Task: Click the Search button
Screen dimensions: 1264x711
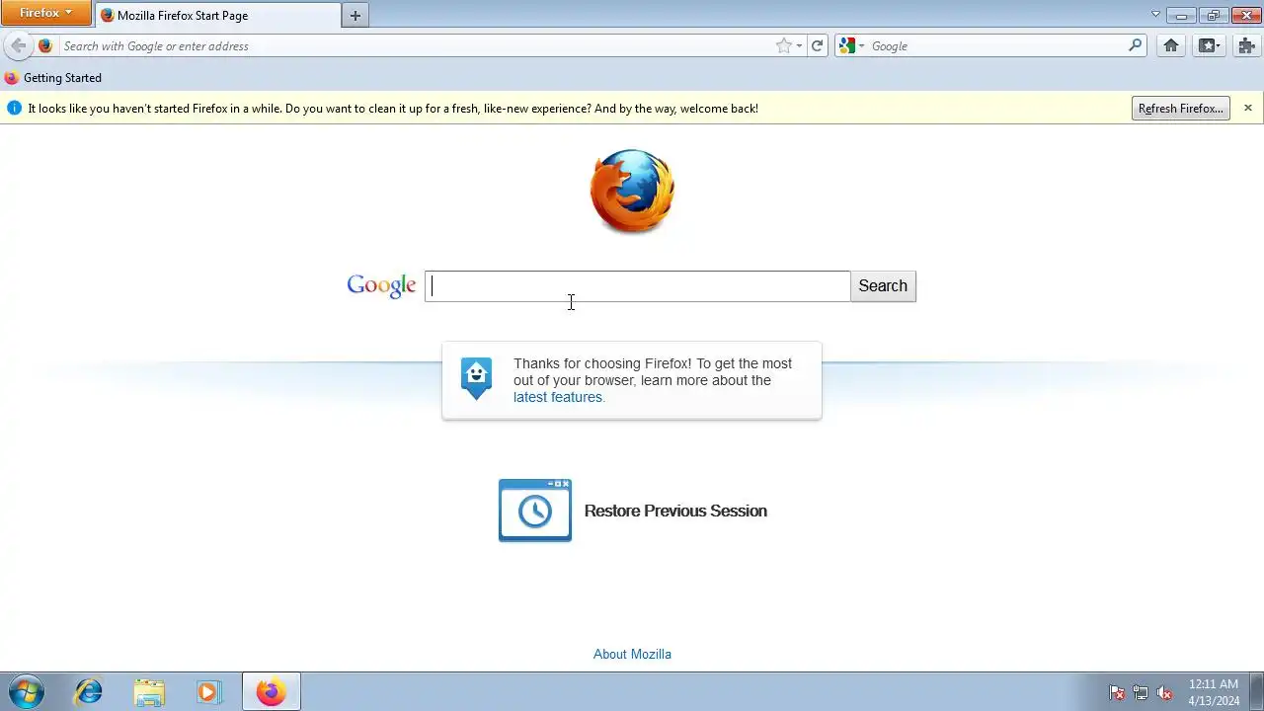Action: 883,286
